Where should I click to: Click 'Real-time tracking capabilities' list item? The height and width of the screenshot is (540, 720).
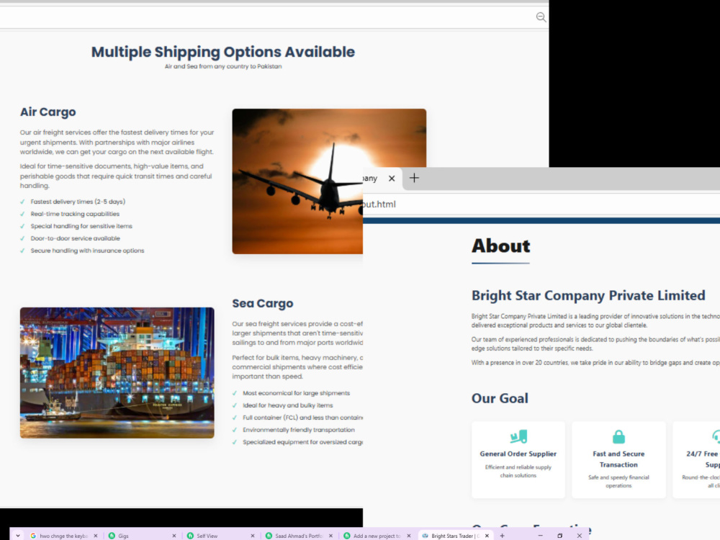coord(75,214)
